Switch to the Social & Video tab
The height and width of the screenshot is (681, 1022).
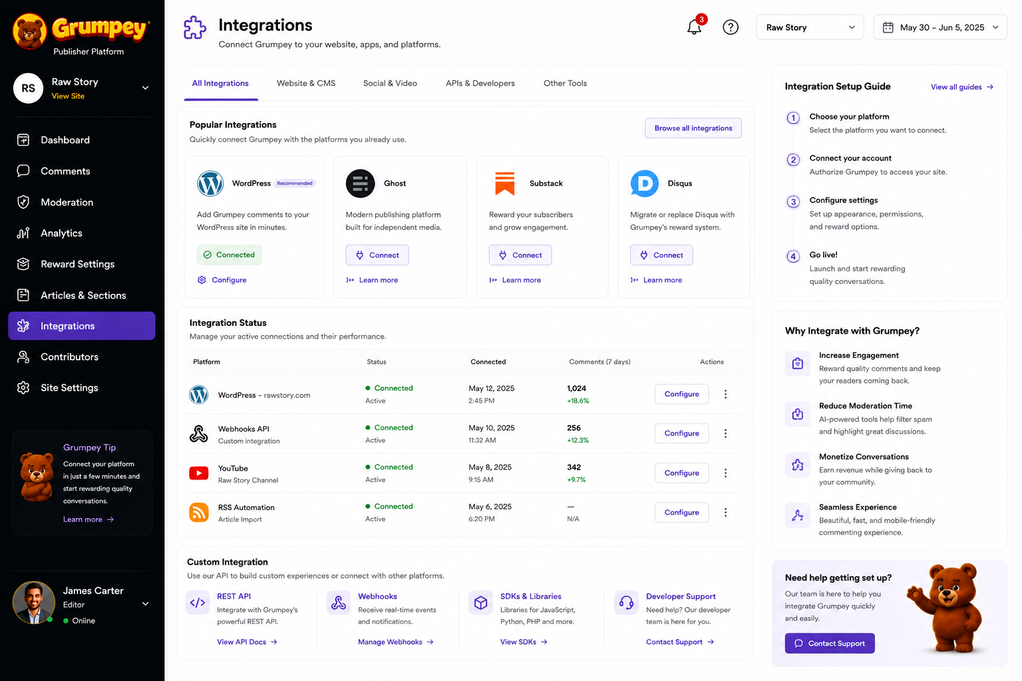(x=390, y=83)
